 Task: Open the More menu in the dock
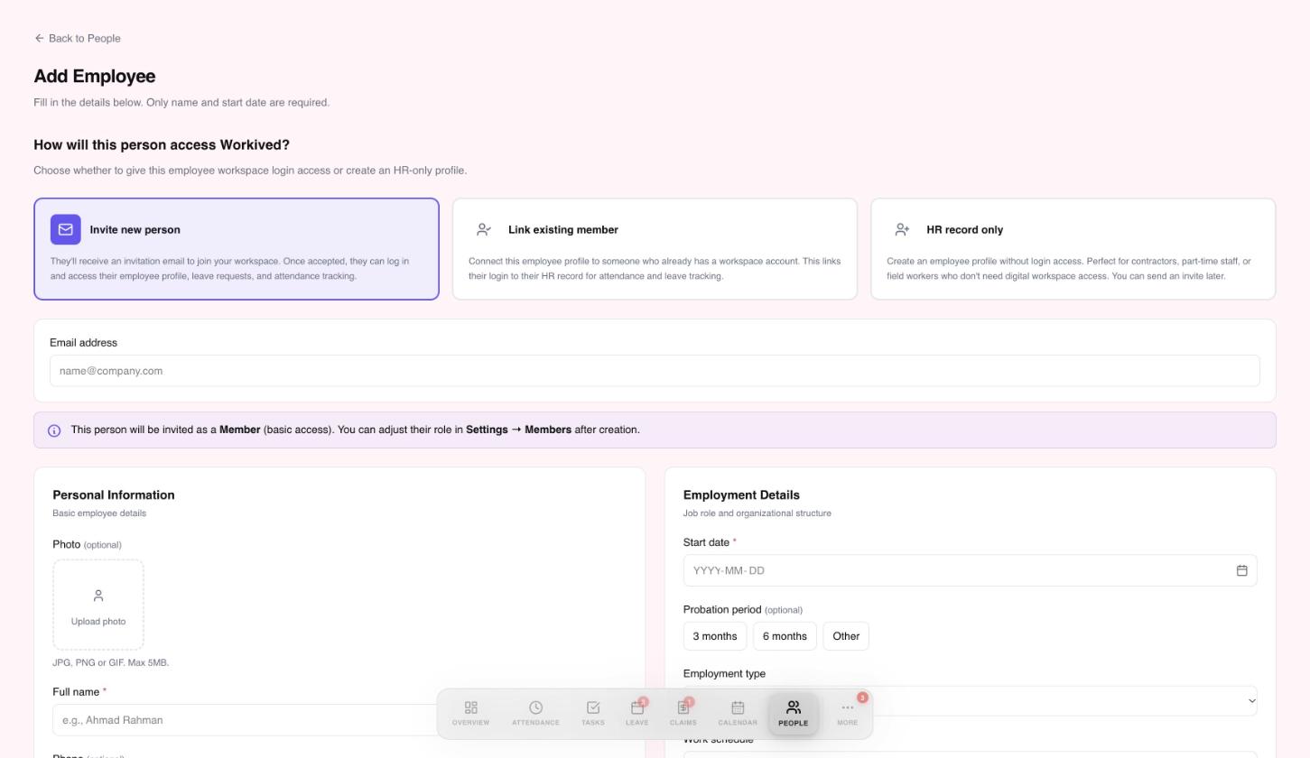[x=847, y=713]
